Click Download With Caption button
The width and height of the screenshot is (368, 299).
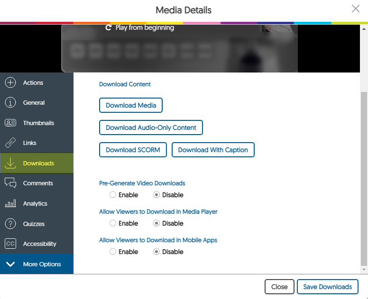[x=213, y=150]
